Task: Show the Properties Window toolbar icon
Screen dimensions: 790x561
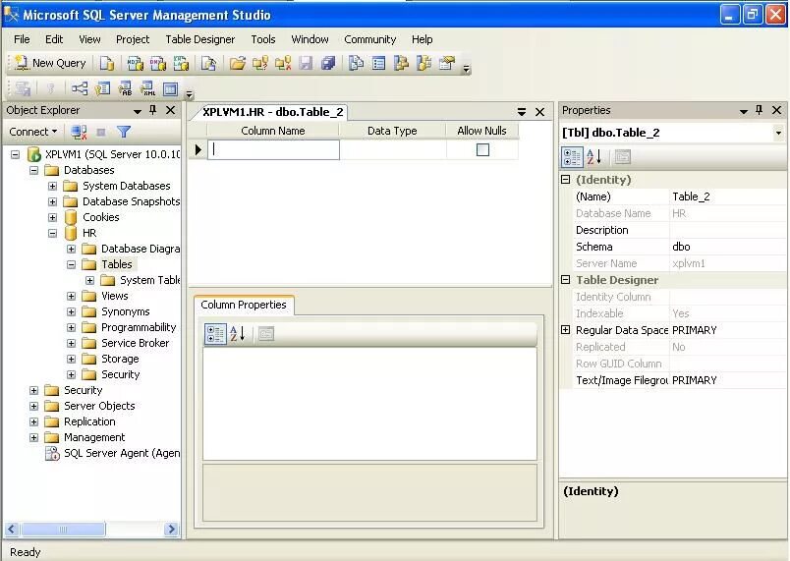Action: (447, 63)
